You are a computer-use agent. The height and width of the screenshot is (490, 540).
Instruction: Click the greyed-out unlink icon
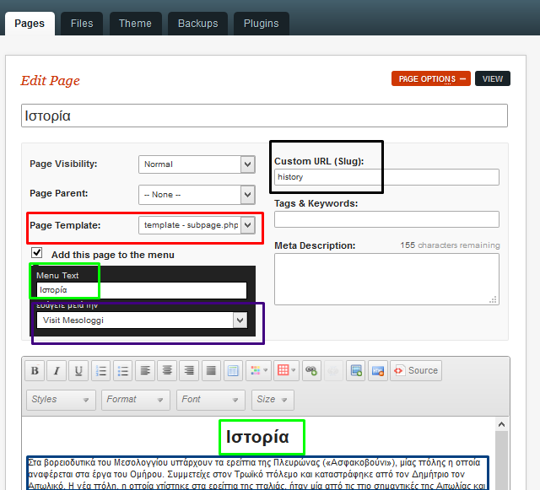point(333,370)
